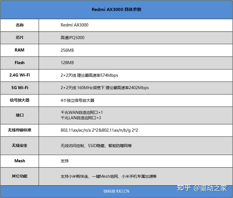Select the 其它功能 row label
This screenshot has width=233, height=198.
pyautogui.click(x=20, y=176)
